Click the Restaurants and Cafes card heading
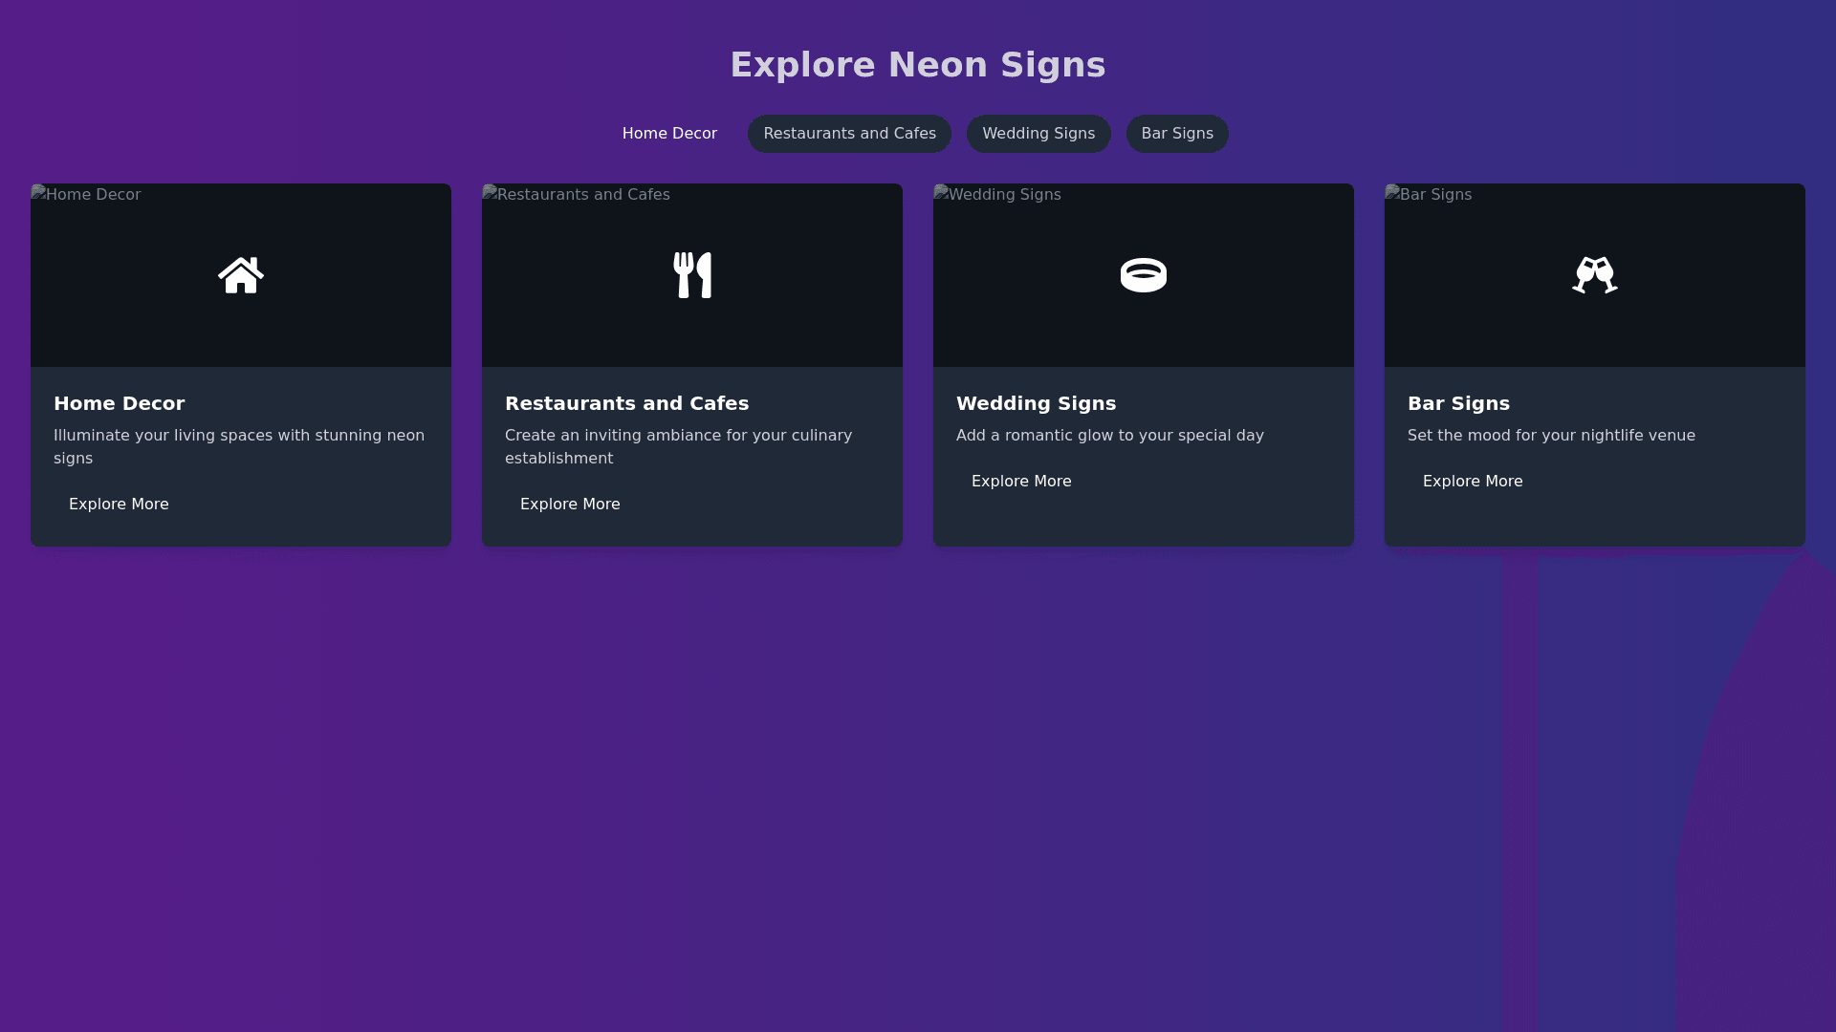This screenshot has width=1836, height=1032. point(627,403)
